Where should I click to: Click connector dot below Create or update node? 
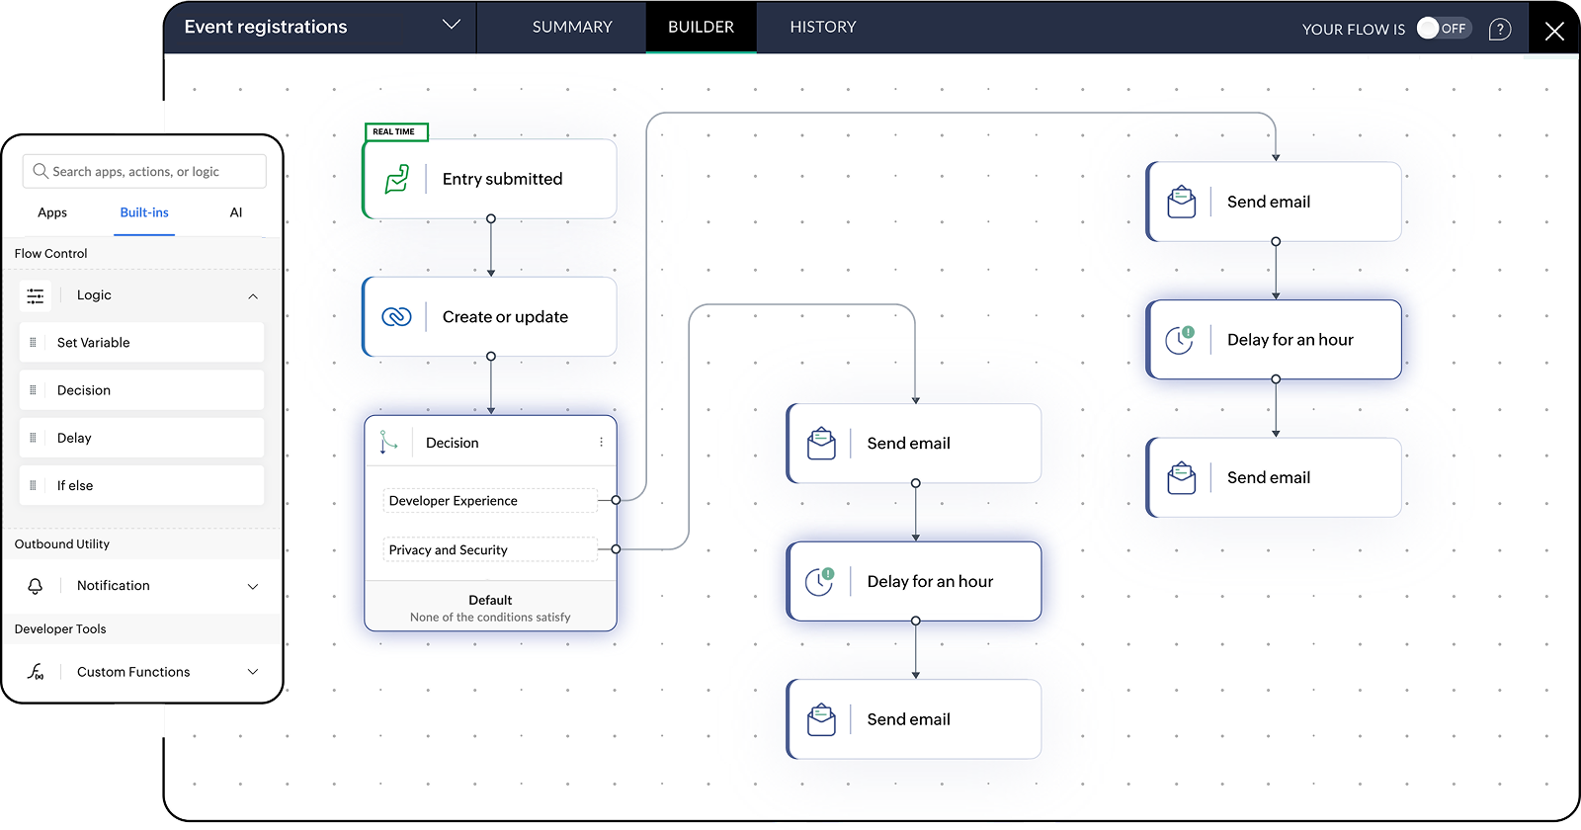tap(491, 357)
